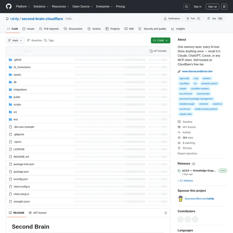Click the first contributor avatar
This screenshot has height=233, width=233.
tap(181, 219)
